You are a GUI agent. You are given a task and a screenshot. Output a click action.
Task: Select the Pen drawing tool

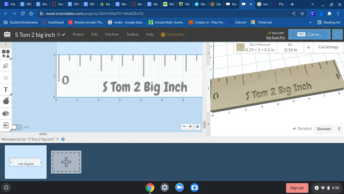(x=6, y=66)
